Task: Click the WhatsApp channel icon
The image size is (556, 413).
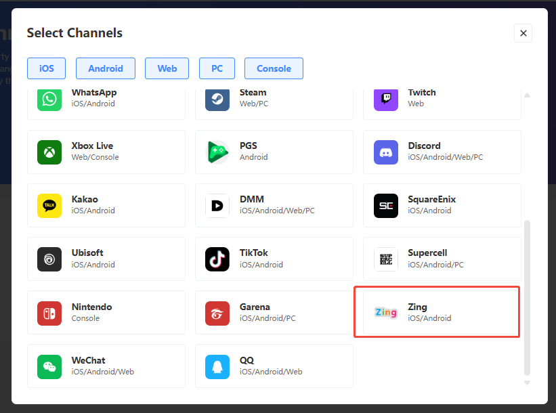Action: pyautogui.click(x=49, y=99)
